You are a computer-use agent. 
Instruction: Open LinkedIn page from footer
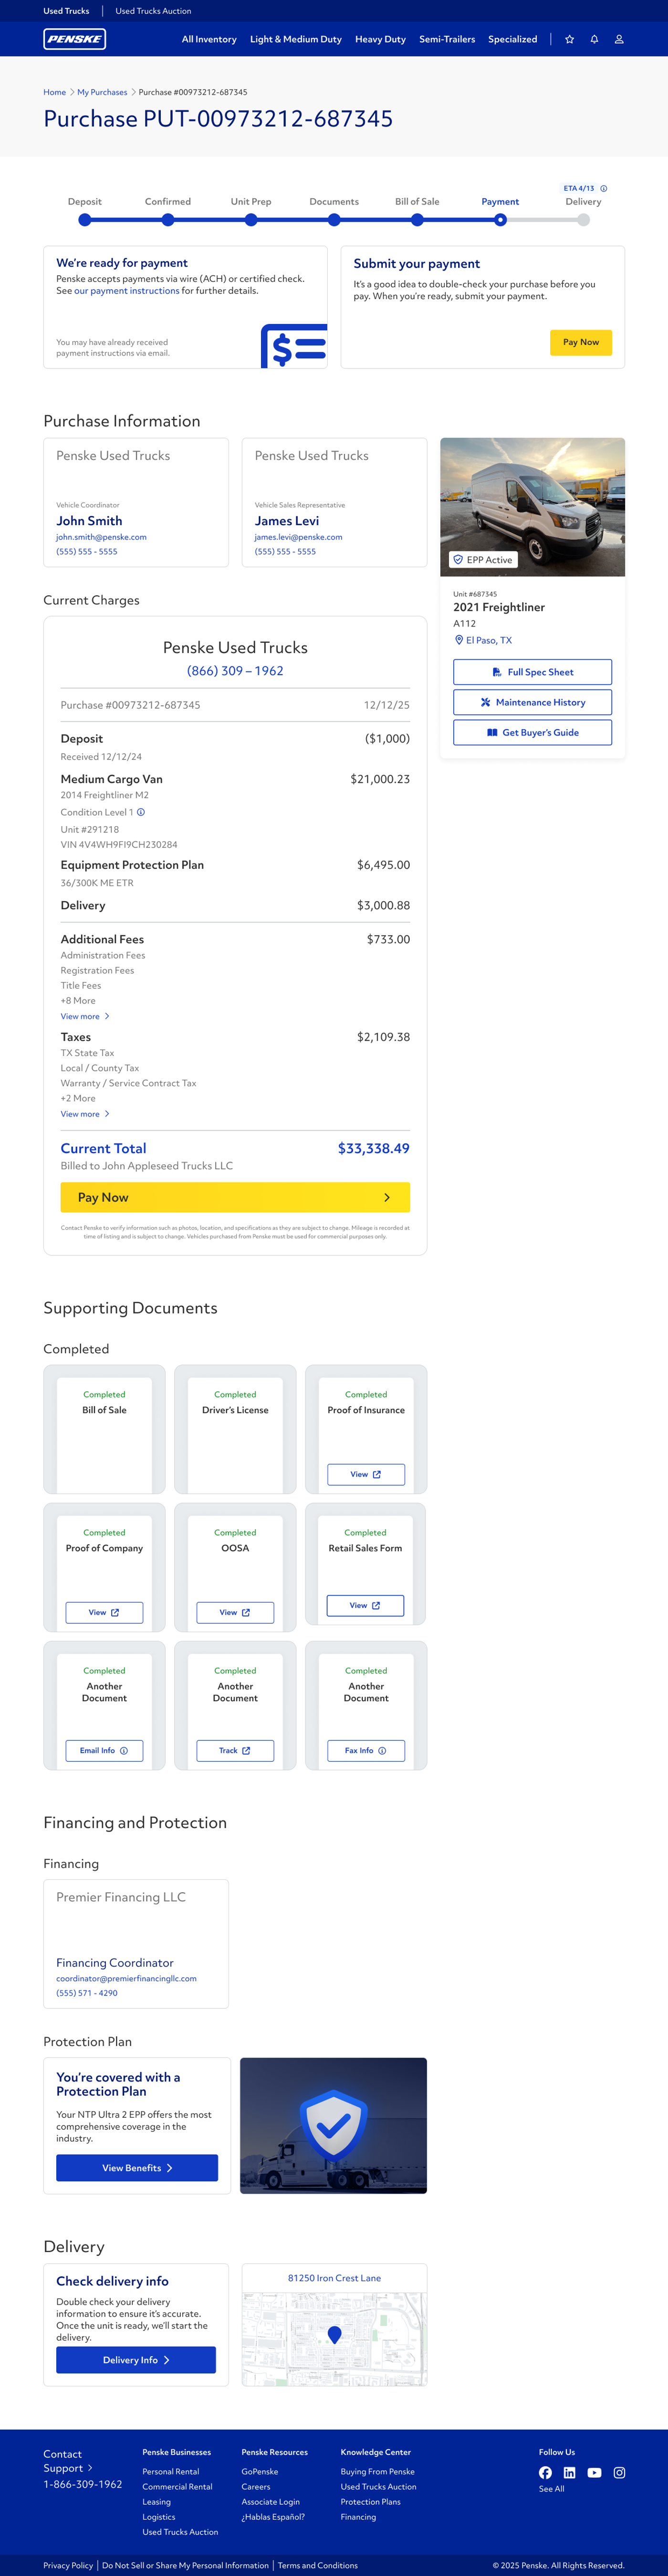pos(569,2472)
